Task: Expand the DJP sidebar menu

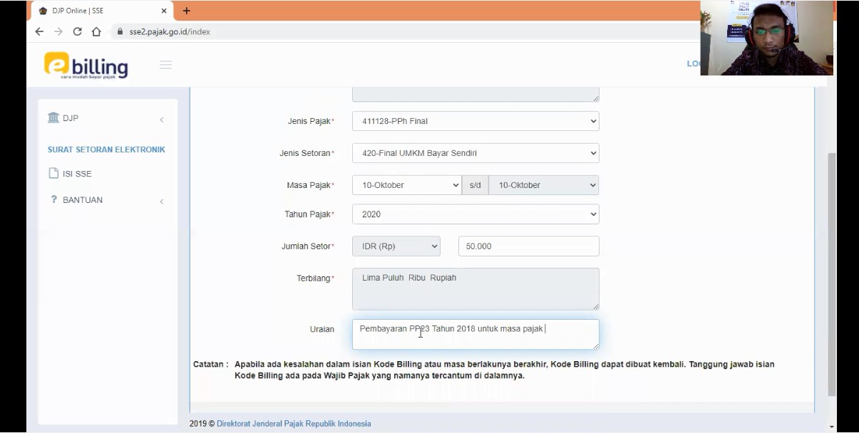Action: pos(161,119)
